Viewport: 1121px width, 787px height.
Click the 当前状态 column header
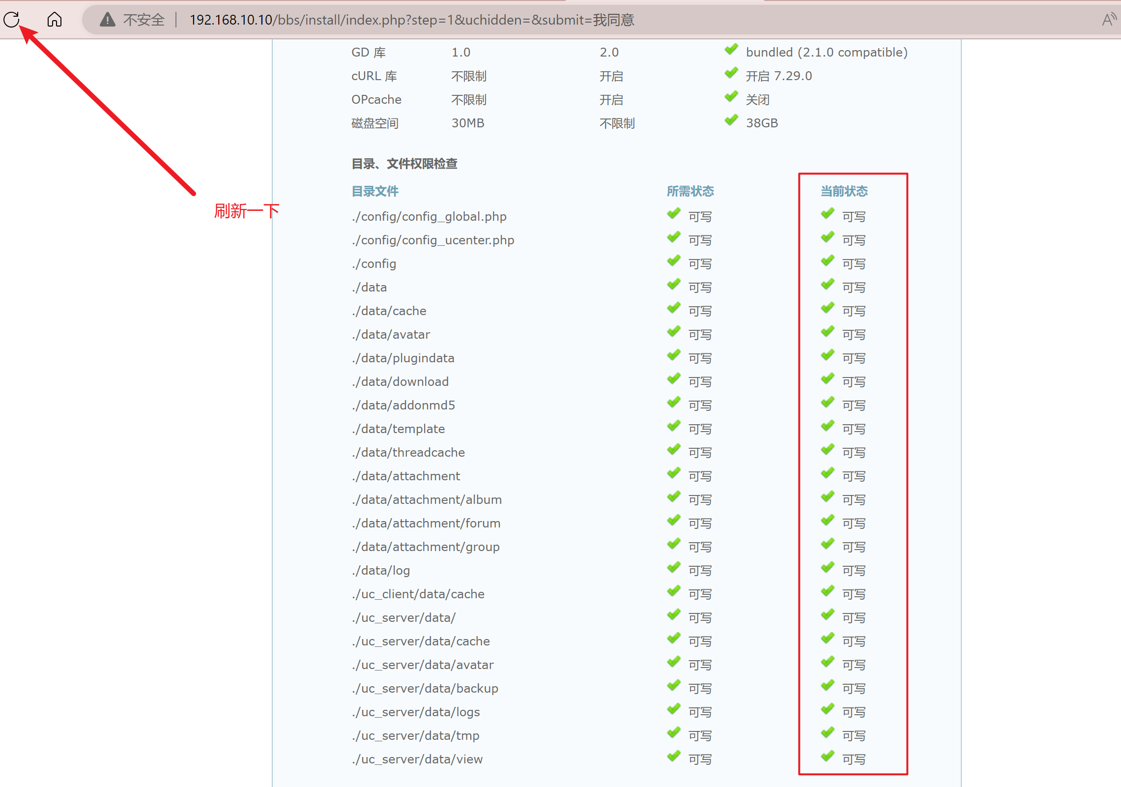844,191
